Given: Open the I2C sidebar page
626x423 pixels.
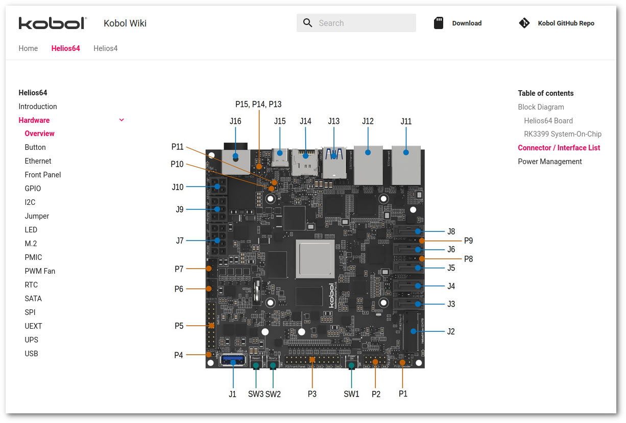Looking at the screenshot, I should pos(30,202).
